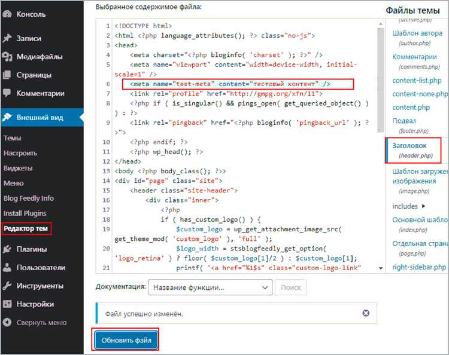Click the Комментарии speech bubble icon
This screenshot has height=355, width=449.
7,93
